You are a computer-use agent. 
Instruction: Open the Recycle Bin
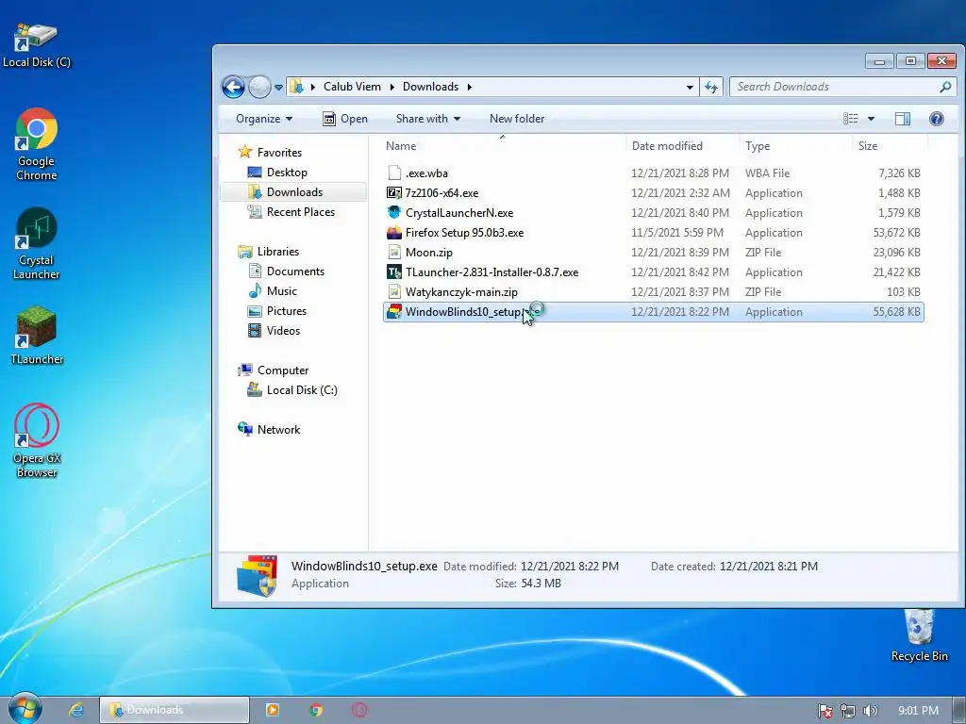click(919, 635)
